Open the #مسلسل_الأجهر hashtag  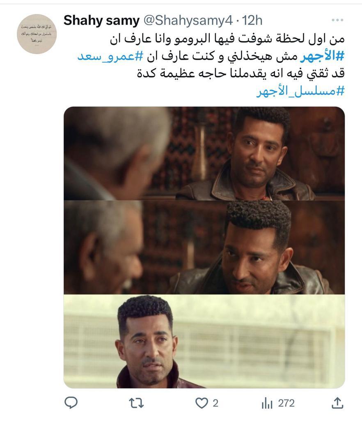[x=300, y=91]
